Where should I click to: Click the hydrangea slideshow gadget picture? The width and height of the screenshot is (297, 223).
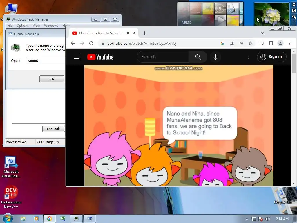(x=271, y=14)
